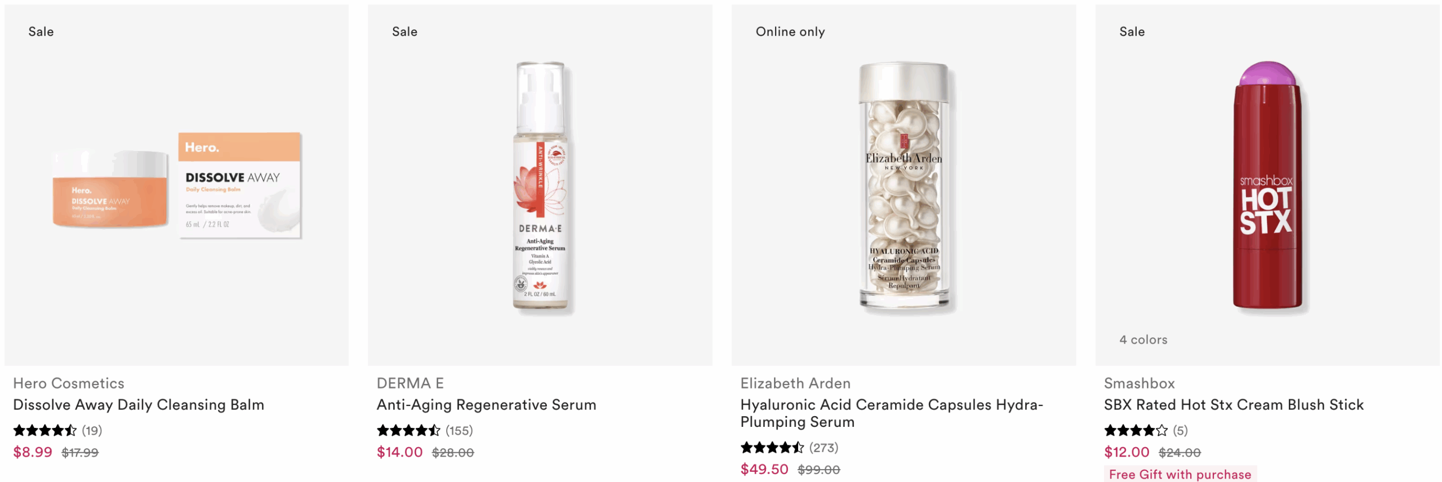Open the Elizabeth Arden capsules jar image

coord(904,186)
